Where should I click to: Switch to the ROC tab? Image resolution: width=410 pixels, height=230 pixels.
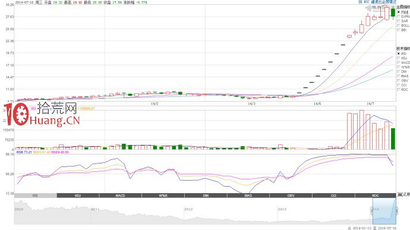coord(376,196)
